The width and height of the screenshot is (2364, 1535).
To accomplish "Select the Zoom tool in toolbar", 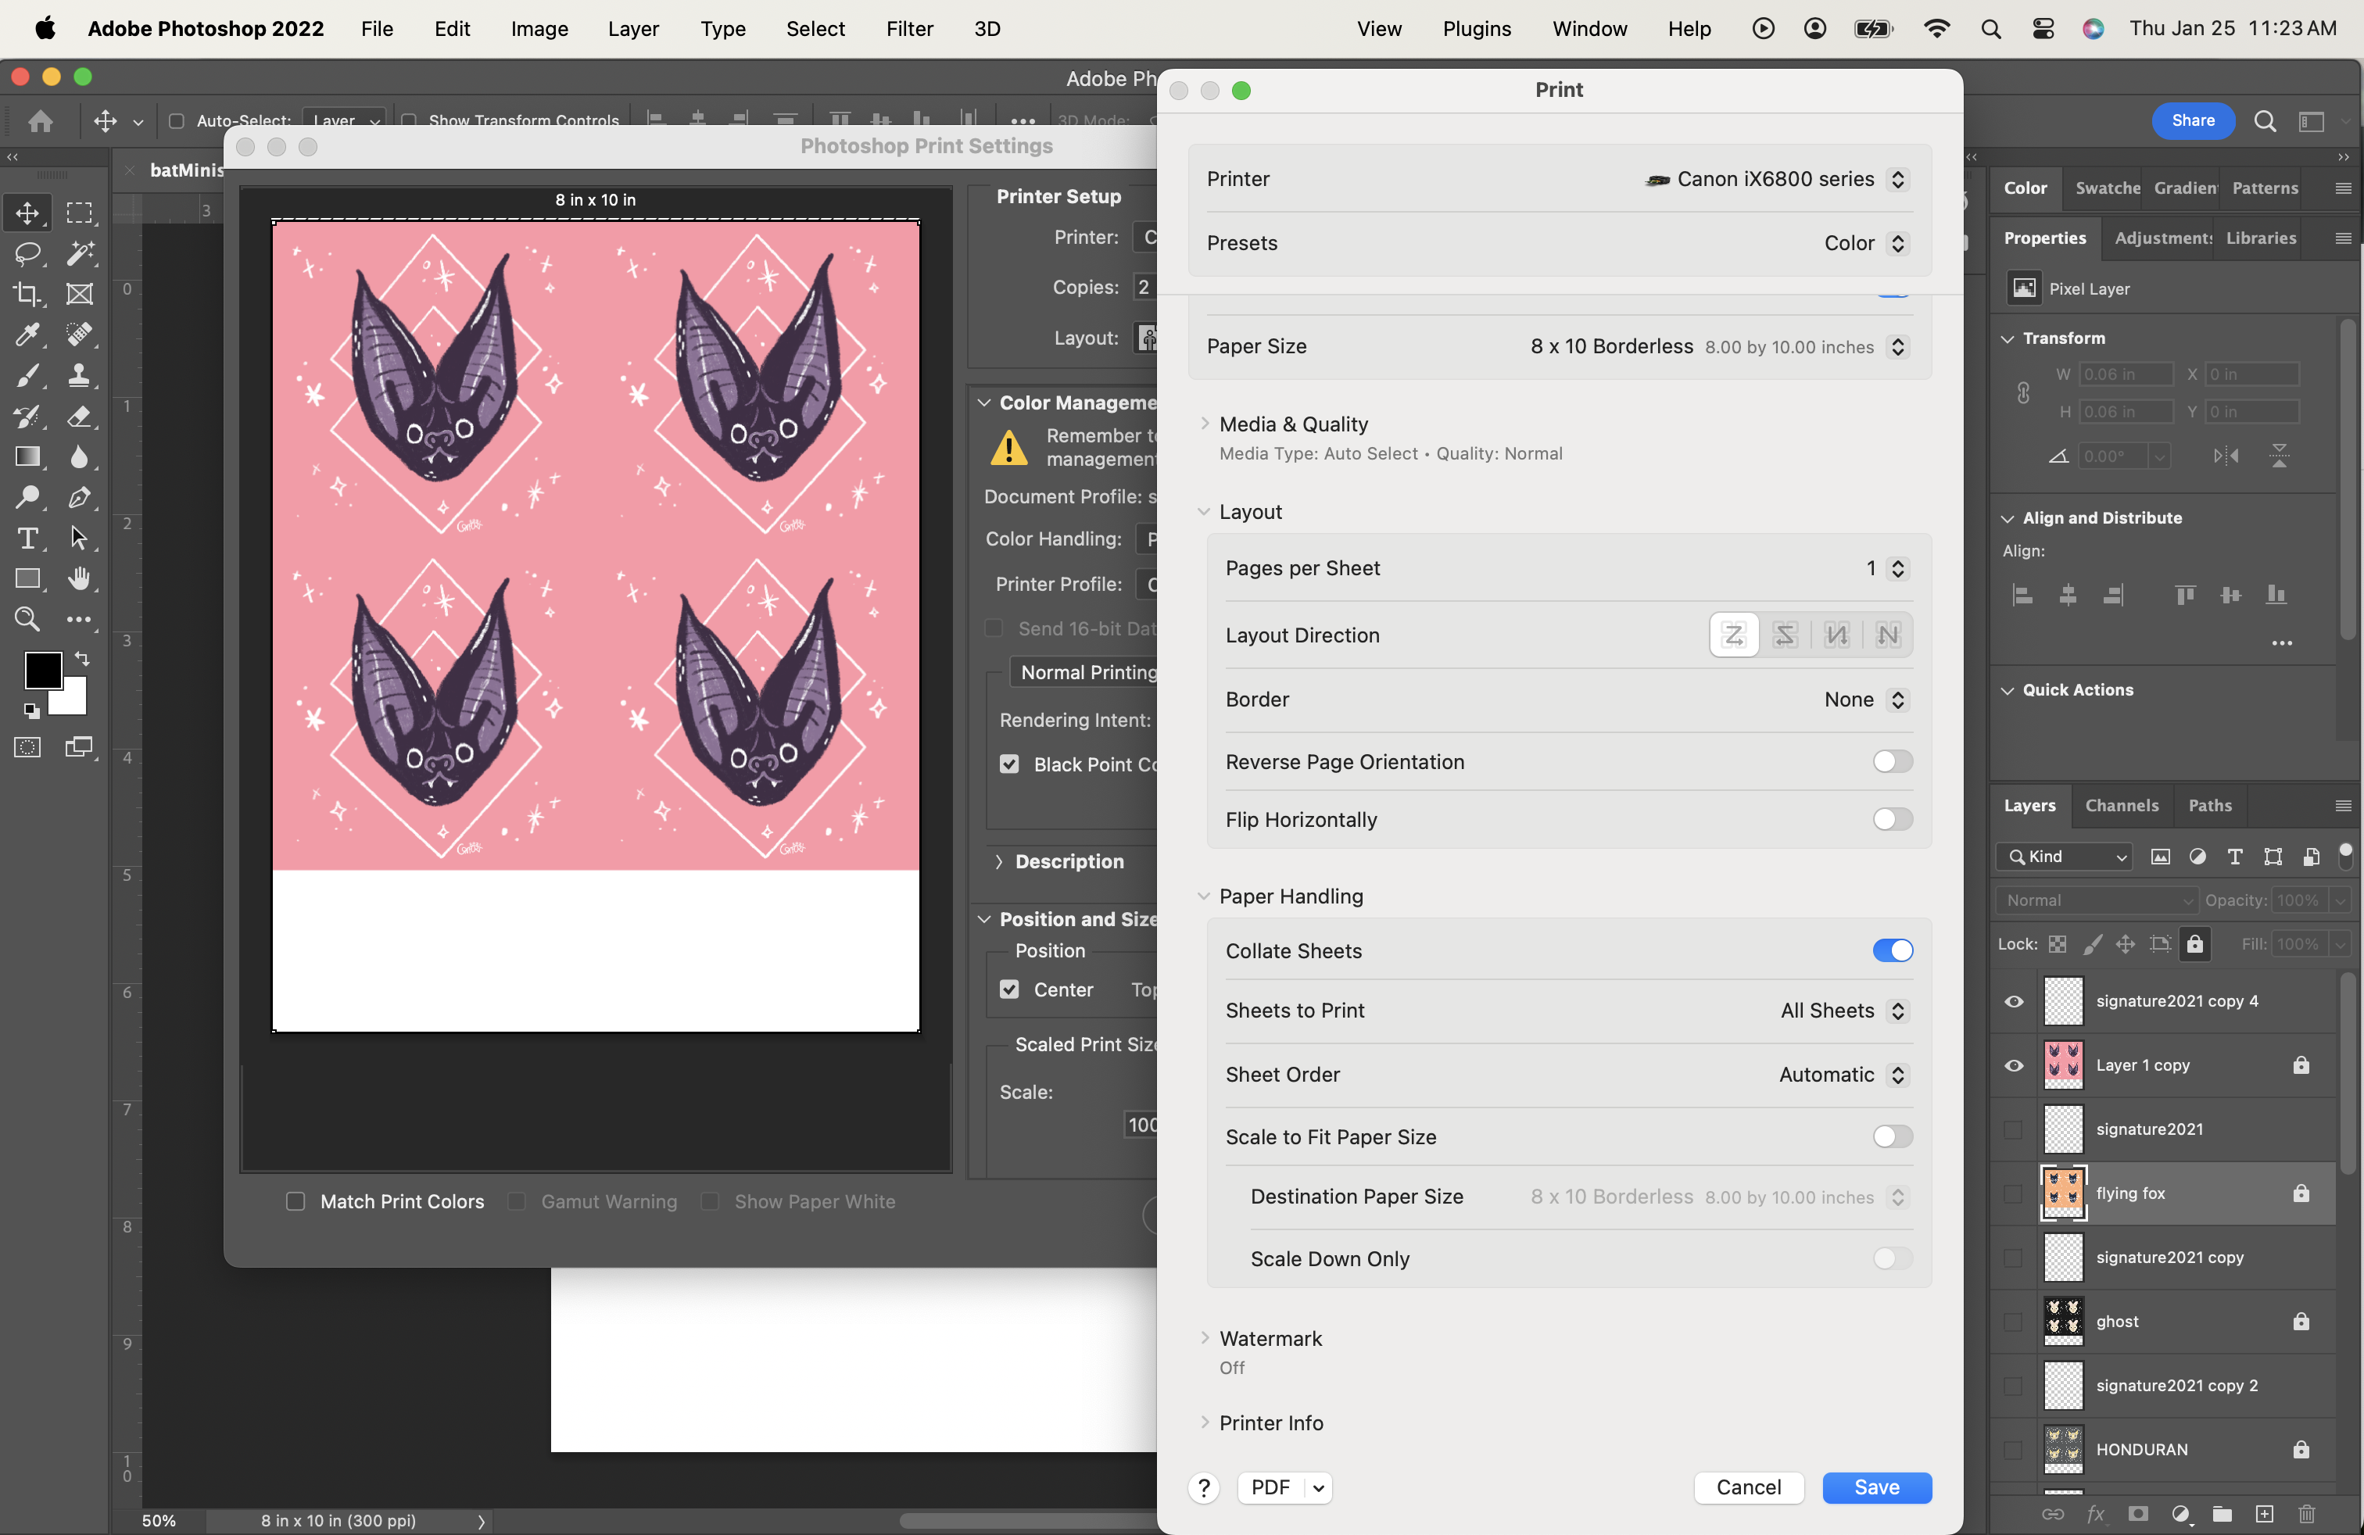I will pyautogui.click(x=27, y=620).
